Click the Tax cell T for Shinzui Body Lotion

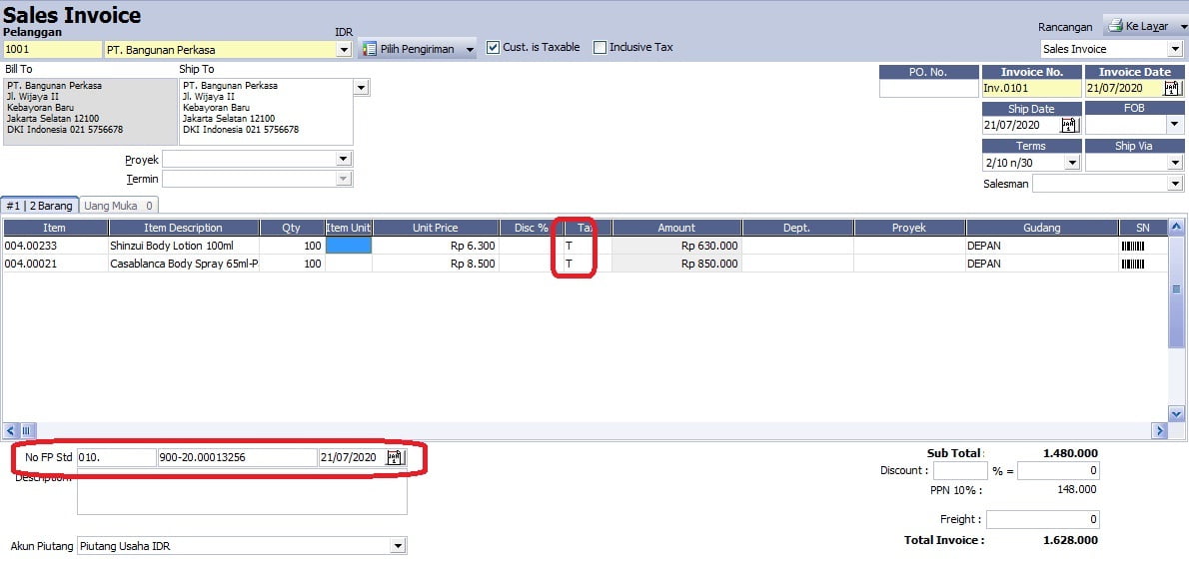click(586, 246)
